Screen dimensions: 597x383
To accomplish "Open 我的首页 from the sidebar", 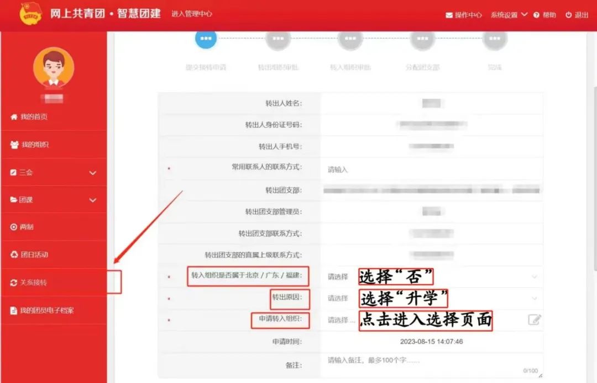I will pos(34,117).
